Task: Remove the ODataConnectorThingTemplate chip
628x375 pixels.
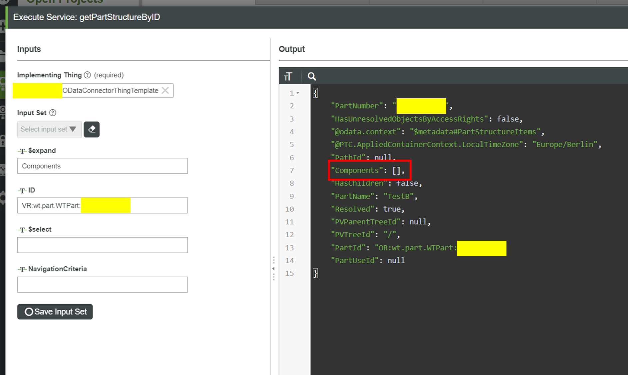Action: [165, 90]
